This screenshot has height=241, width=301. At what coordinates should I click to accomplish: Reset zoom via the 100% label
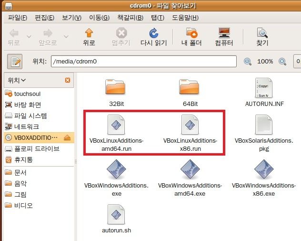[265, 62]
